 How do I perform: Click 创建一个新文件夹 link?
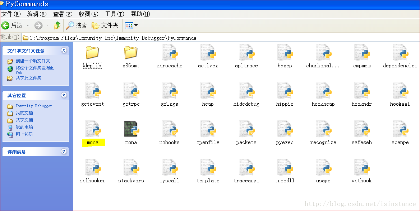coord(33,61)
